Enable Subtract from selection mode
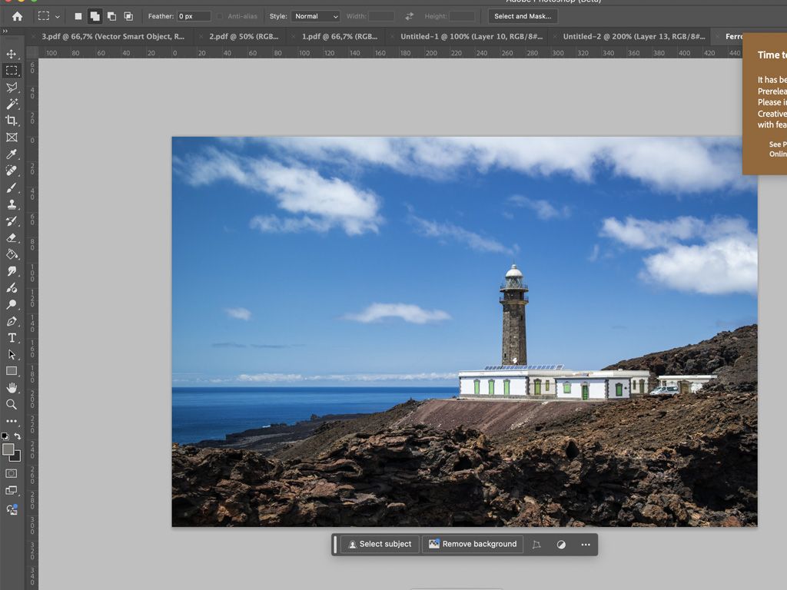 pos(111,16)
